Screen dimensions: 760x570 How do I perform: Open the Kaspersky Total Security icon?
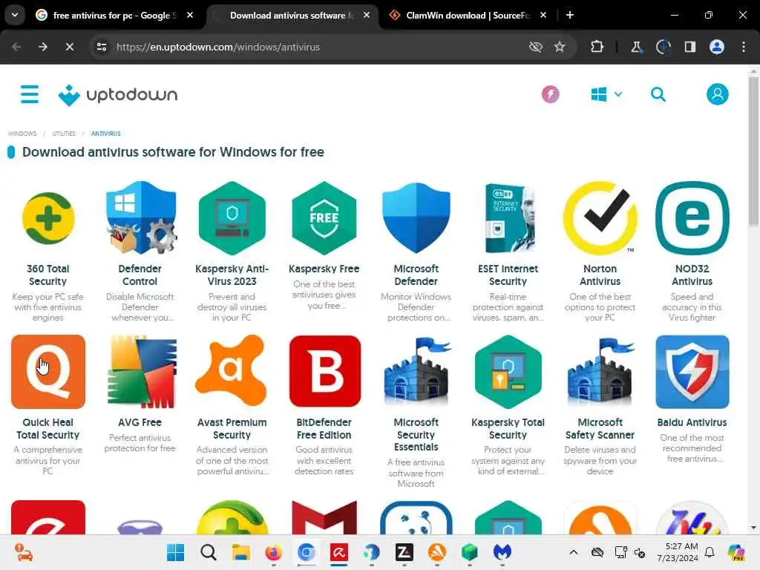pyautogui.click(x=508, y=372)
